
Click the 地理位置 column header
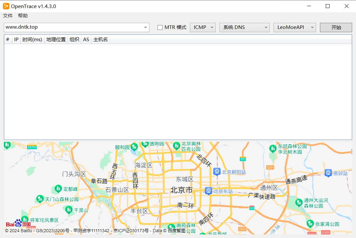pyautogui.click(x=56, y=40)
